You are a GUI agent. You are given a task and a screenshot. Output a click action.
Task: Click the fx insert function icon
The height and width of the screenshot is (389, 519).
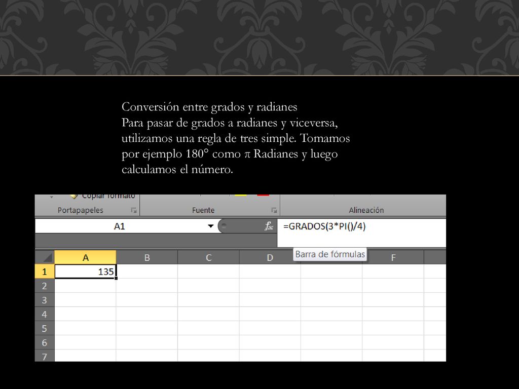(269, 226)
